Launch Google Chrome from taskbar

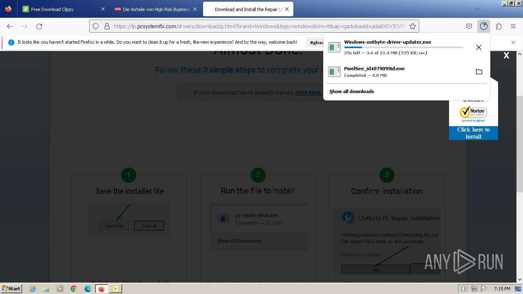(74, 289)
